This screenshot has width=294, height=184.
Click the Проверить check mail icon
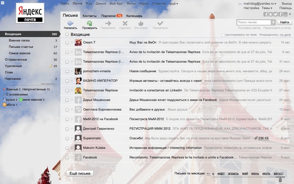coord(89,23)
